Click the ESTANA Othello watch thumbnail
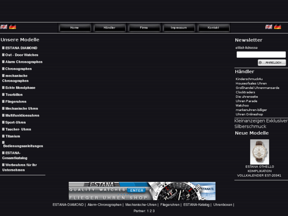Screen dimensions: 288x216 point(259,152)
